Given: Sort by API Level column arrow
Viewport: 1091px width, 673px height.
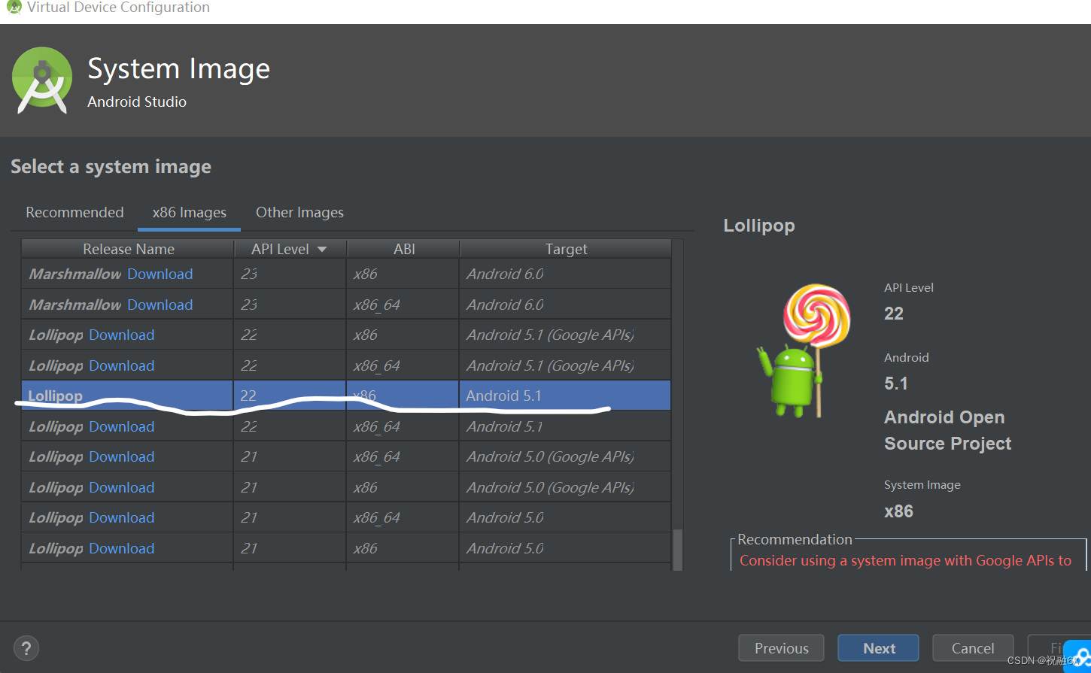Looking at the screenshot, I should tap(322, 250).
